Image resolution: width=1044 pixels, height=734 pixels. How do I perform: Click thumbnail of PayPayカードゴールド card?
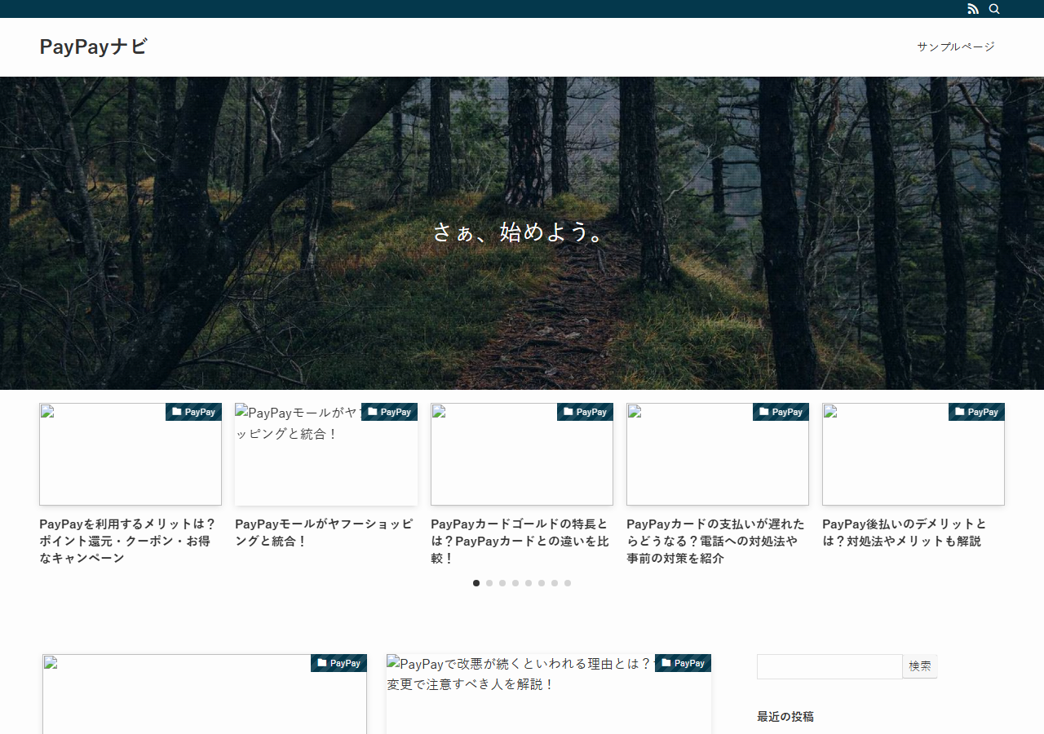522,454
